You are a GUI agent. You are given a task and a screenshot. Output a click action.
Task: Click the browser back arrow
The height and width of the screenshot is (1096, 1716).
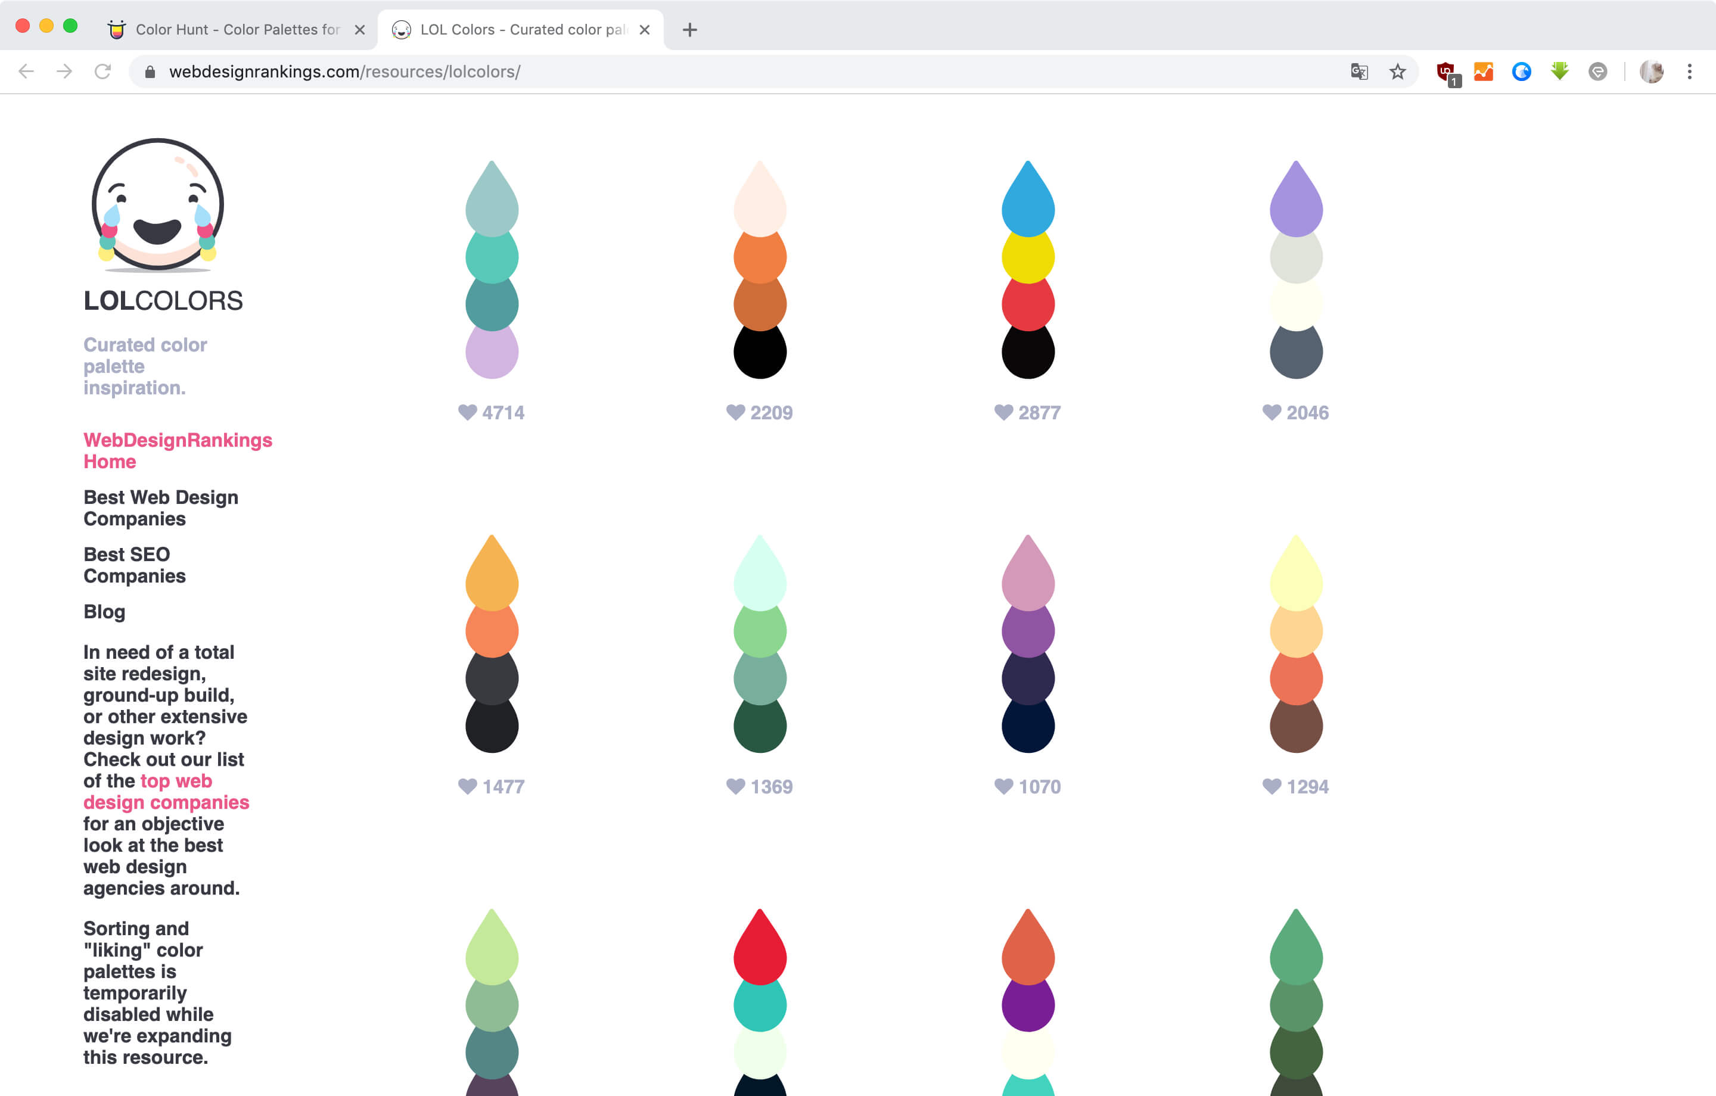coord(26,71)
